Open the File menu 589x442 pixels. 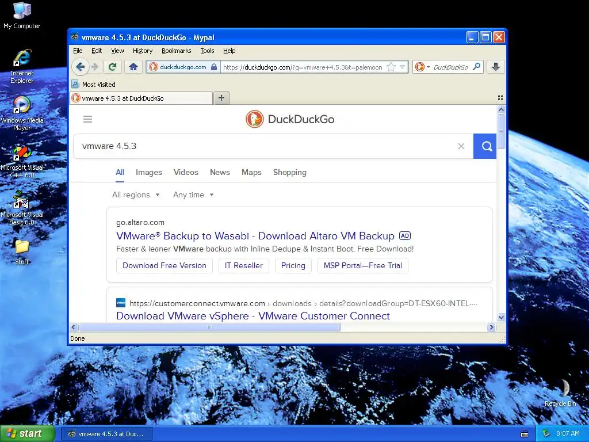point(78,51)
